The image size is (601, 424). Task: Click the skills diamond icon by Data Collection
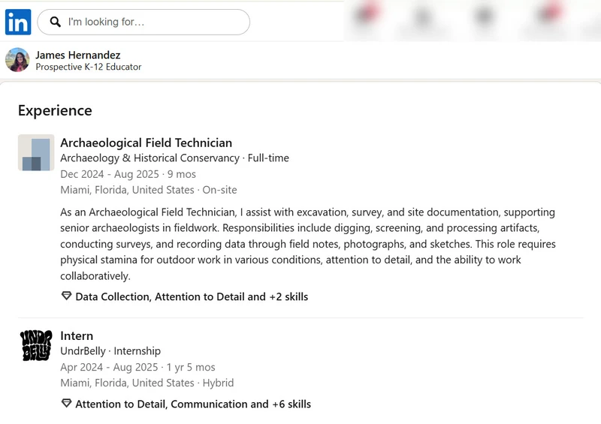[x=66, y=296]
